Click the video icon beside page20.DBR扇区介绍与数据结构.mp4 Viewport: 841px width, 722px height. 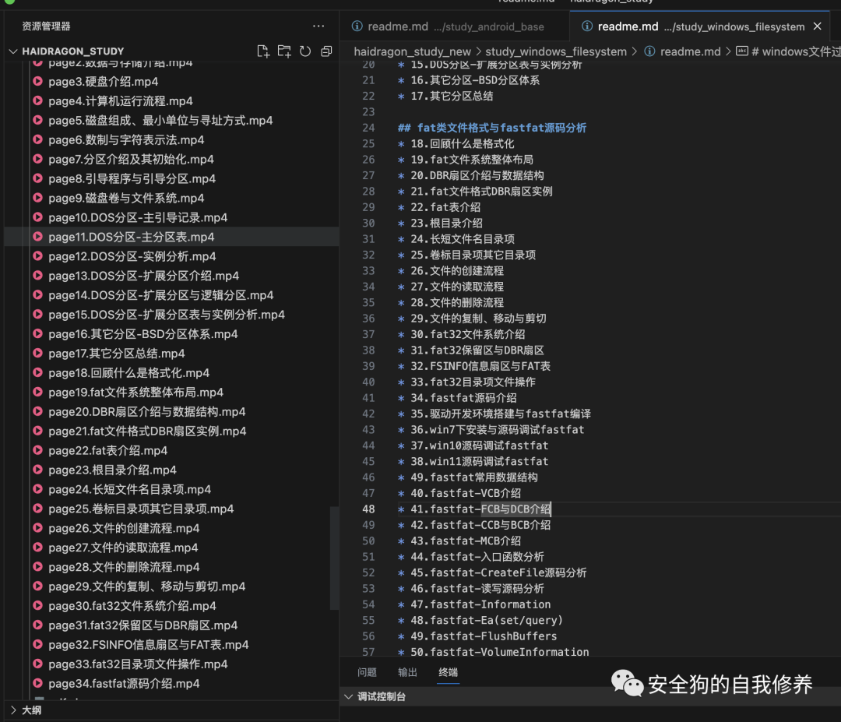[37, 411]
